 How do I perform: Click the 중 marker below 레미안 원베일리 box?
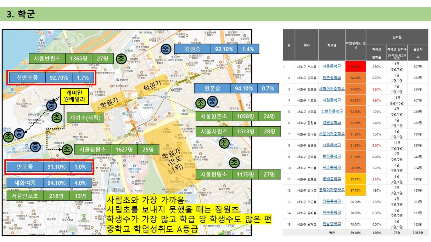coord(51,105)
